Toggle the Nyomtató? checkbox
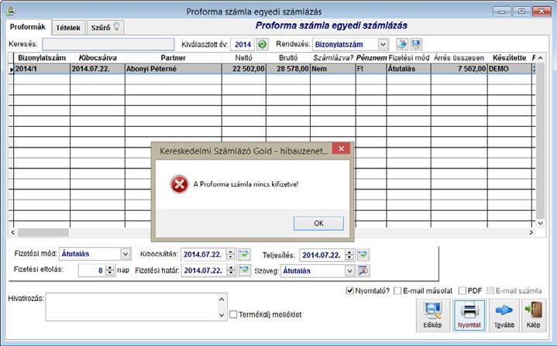 pos(350,290)
